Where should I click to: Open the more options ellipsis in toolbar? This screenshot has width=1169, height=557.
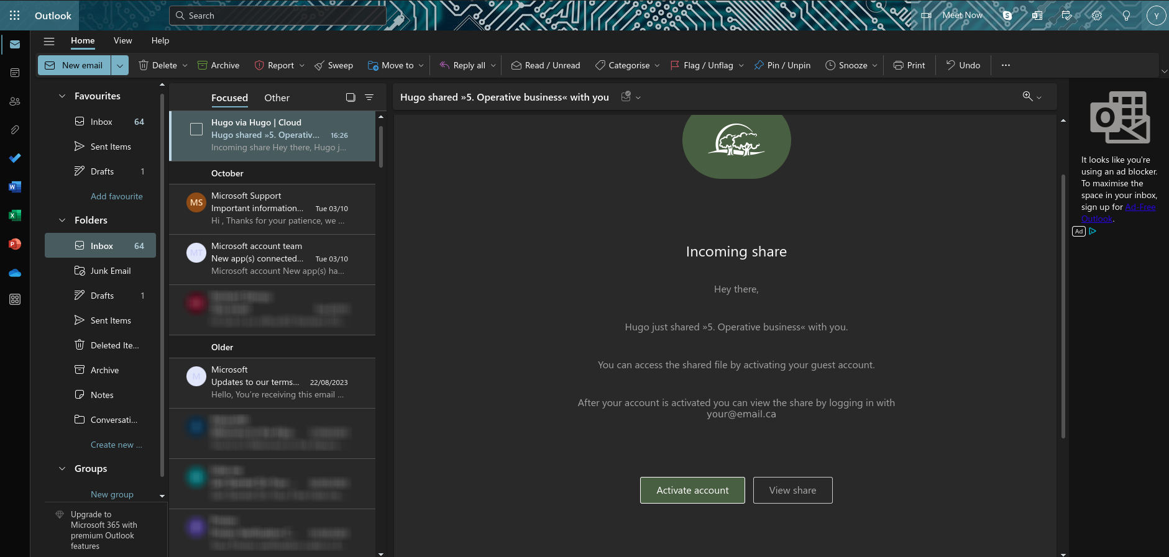1006,65
